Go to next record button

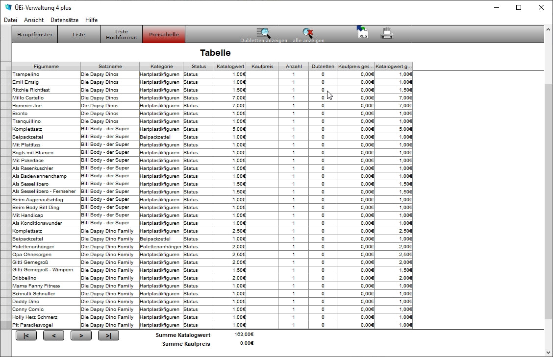point(81,335)
